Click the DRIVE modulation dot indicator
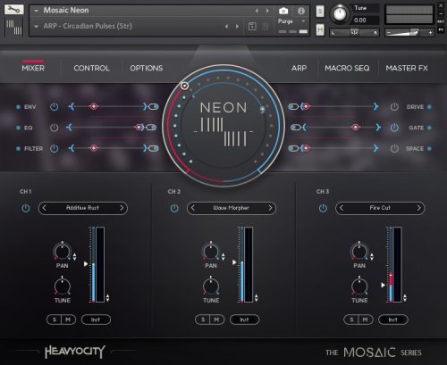The height and width of the screenshot is (365, 447). [429, 106]
